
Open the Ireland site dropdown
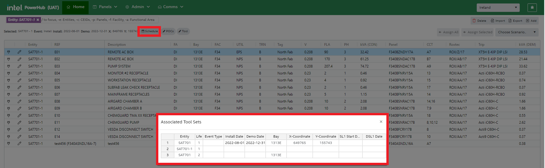click(x=498, y=8)
